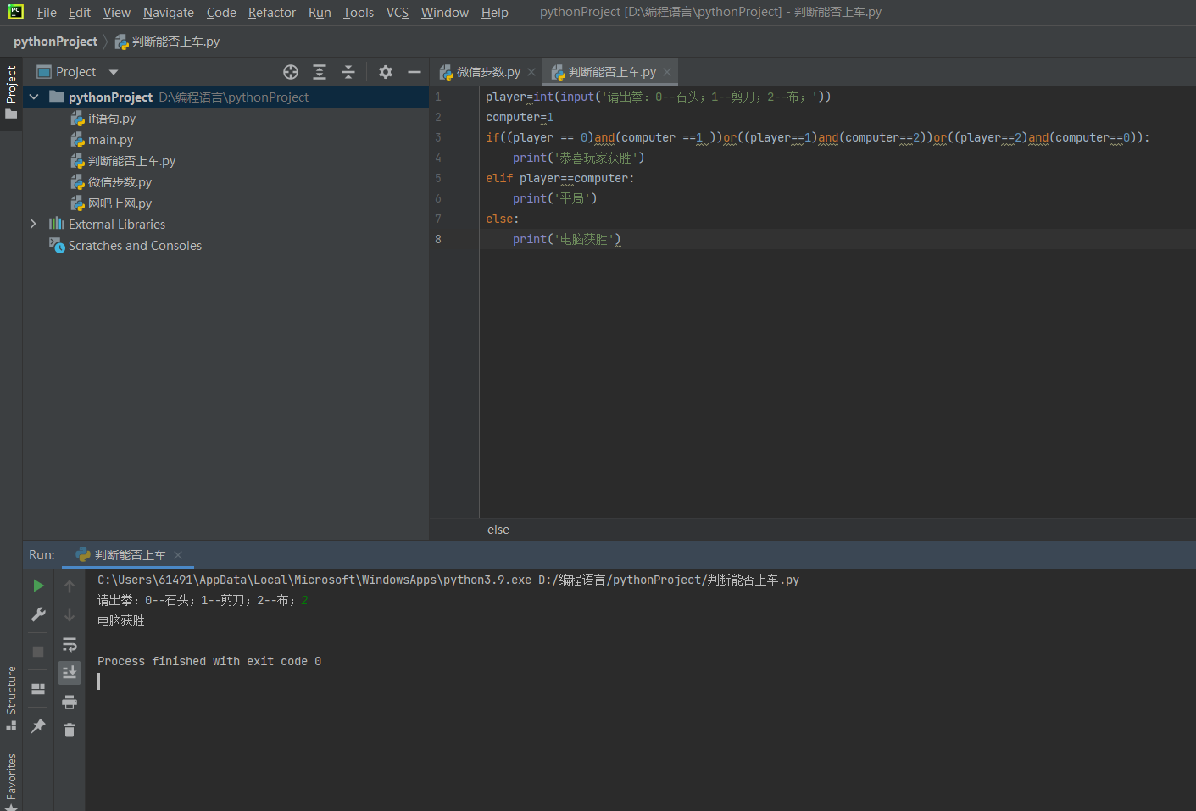Click line number 3 in gutter
1196x811 pixels.
438,137
